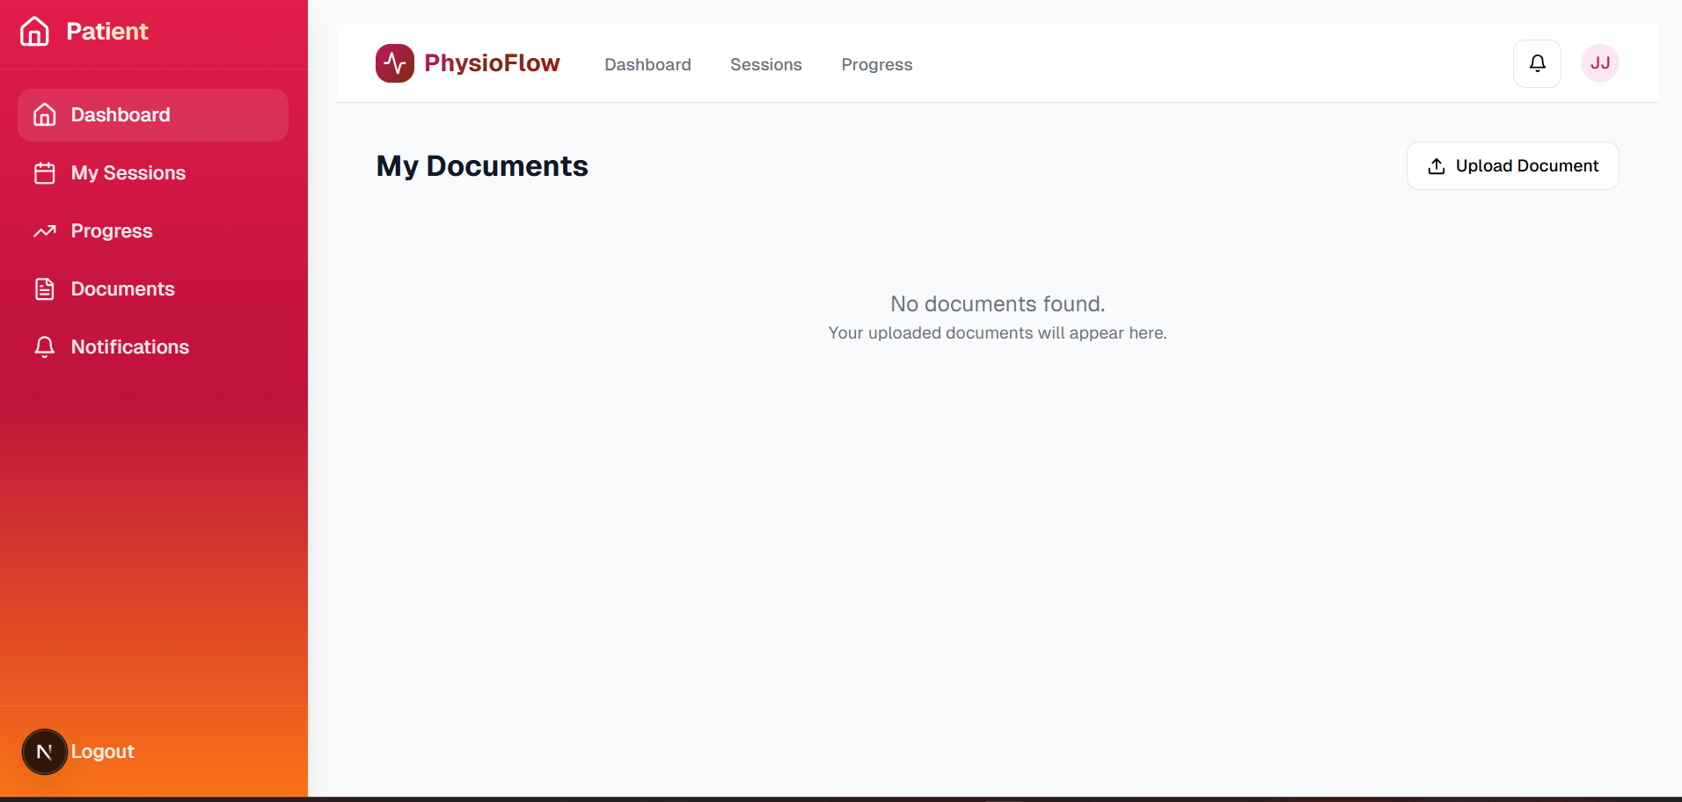Open the JJ user avatar menu
The width and height of the screenshot is (1682, 802).
(x=1600, y=63)
